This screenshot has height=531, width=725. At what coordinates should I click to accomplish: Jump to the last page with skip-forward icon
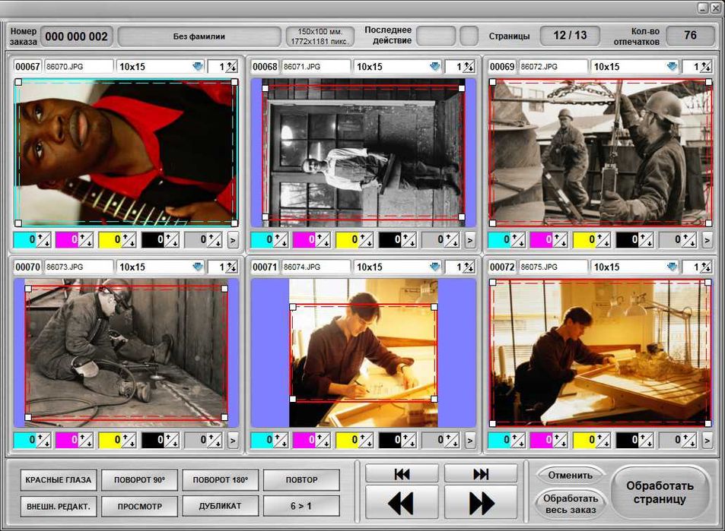point(481,474)
